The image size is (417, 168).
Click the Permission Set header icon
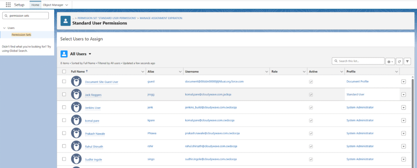pos(66,21)
